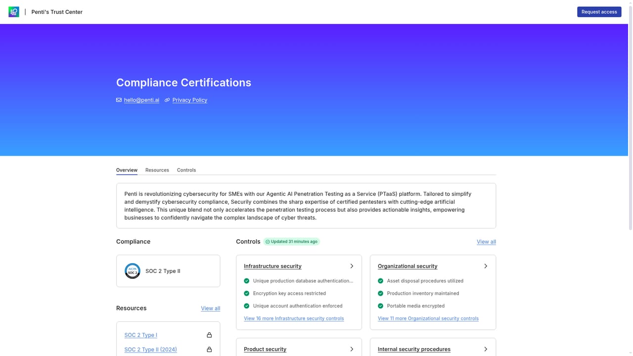Screen dimensions: 633x356
Task: Click green check beside Portable media encrypted
Action: pyautogui.click(x=381, y=306)
